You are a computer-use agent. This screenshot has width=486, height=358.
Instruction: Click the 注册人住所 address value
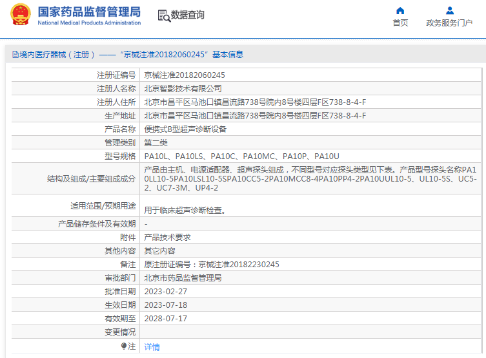tap(255, 102)
